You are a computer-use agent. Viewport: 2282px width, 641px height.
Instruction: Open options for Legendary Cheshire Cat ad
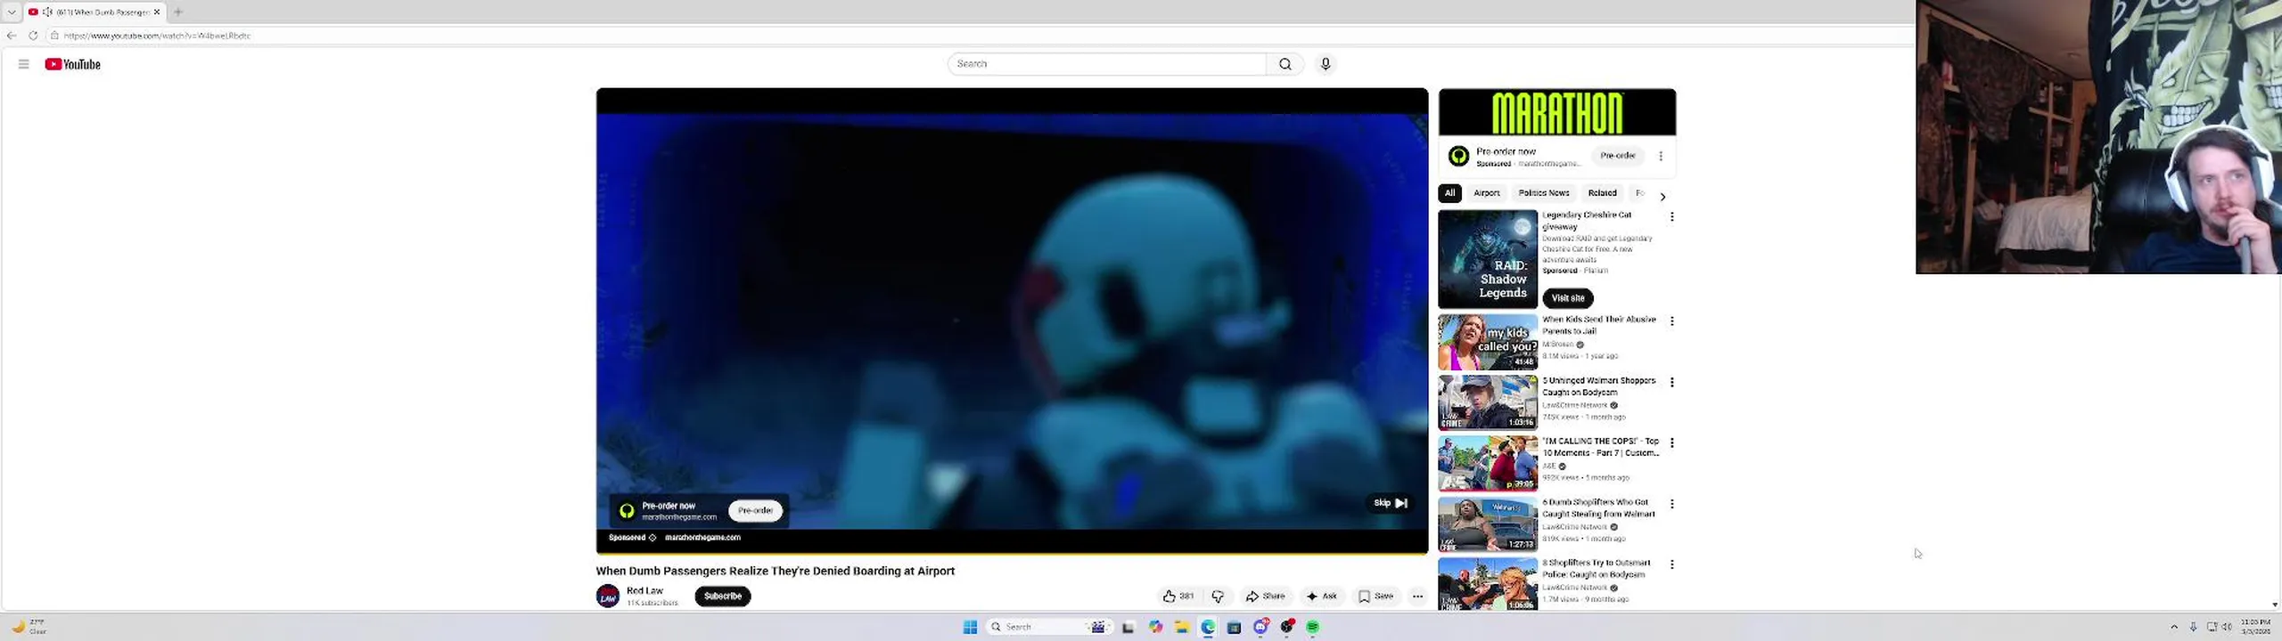1672,217
